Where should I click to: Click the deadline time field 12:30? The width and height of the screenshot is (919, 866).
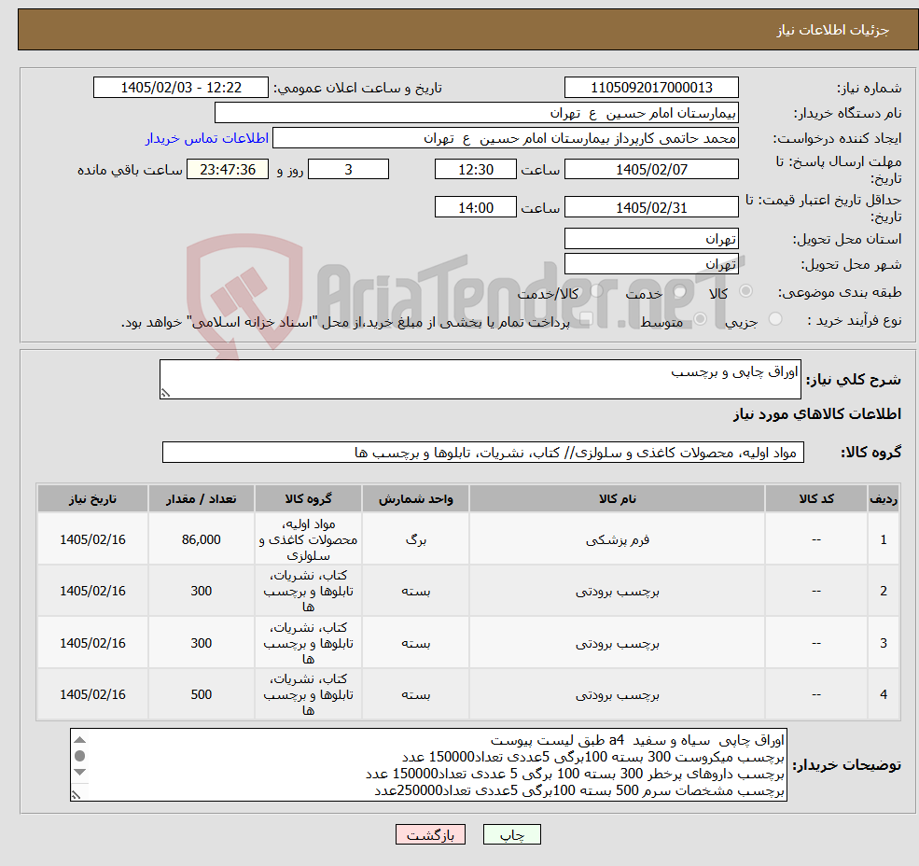[x=475, y=170]
